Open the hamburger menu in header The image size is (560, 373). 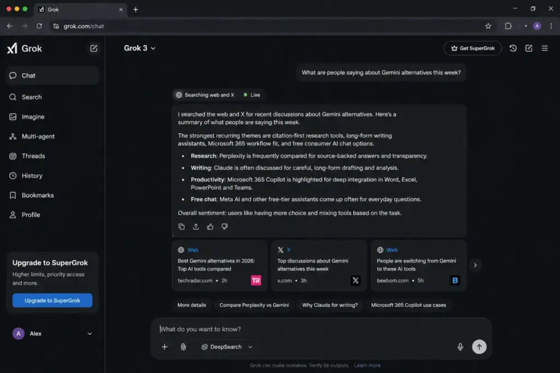tap(545, 48)
